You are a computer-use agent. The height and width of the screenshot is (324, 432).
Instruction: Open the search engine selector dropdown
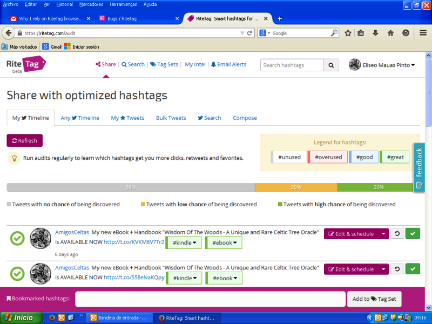tap(265, 33)
